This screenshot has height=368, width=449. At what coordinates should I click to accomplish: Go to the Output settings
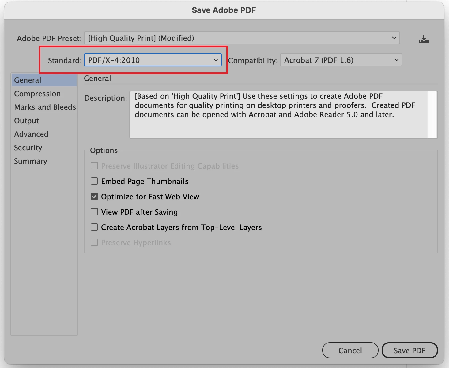(44, 121)
